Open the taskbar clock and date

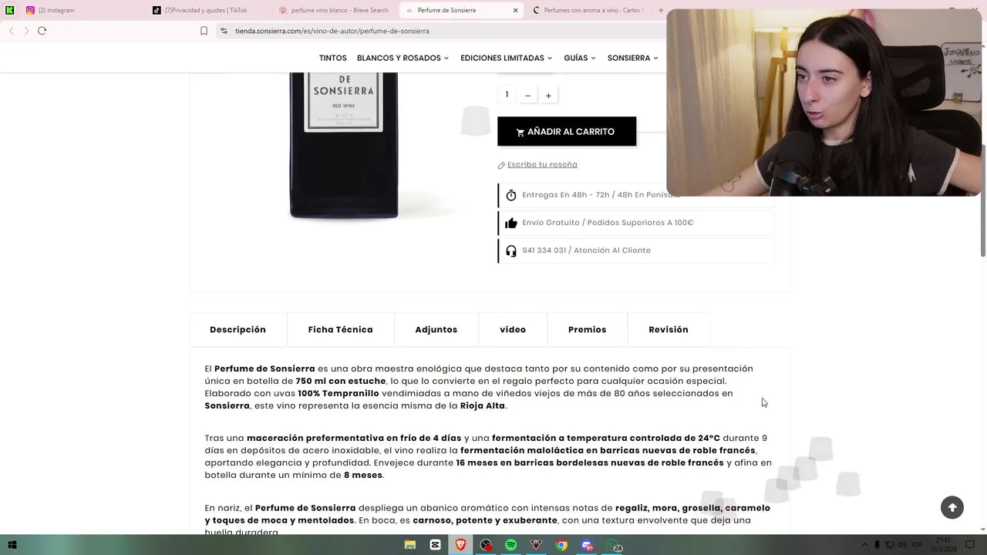(x=944, y=545)
